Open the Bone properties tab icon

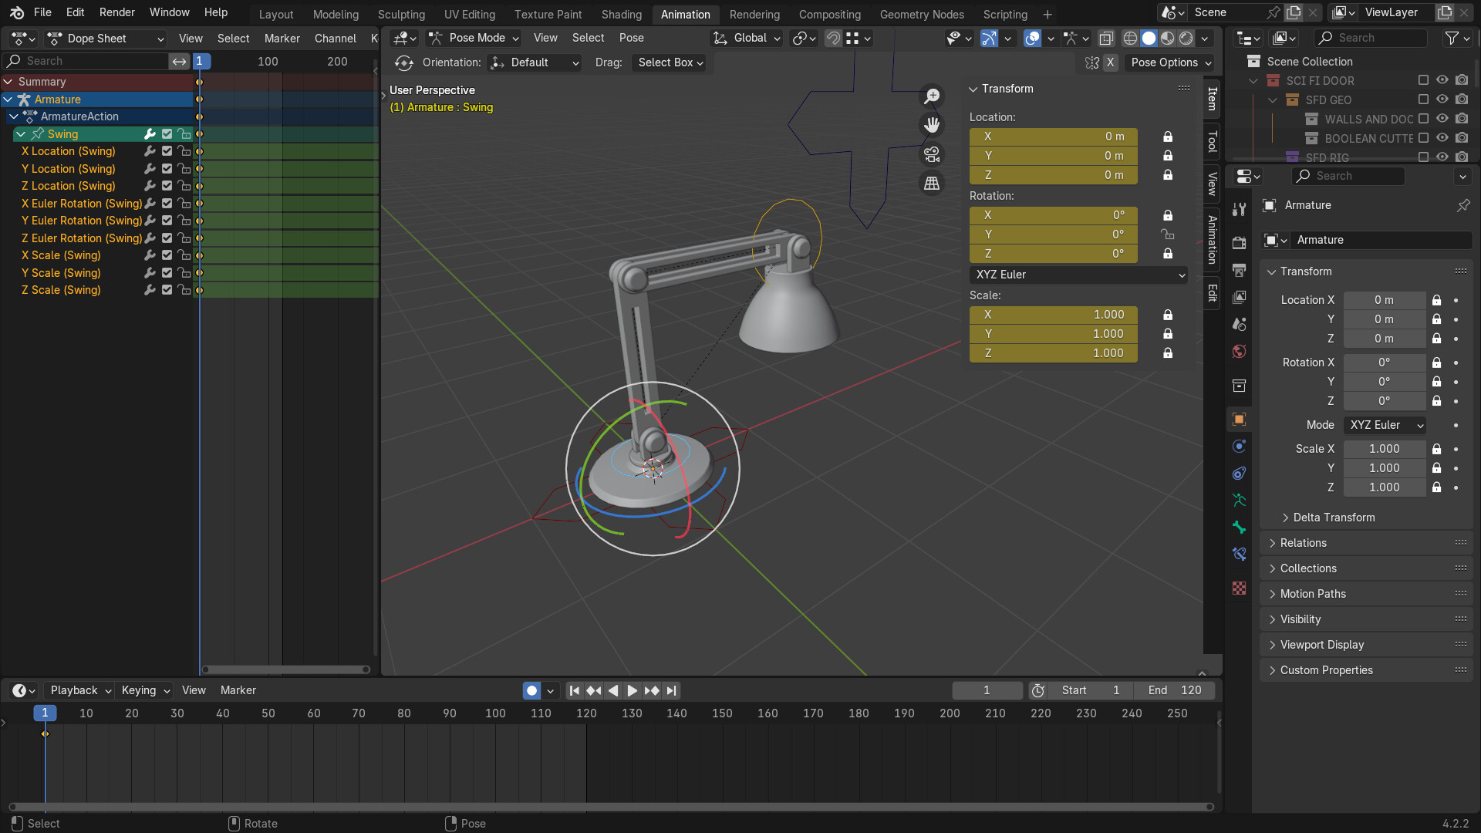point(1239,527)
